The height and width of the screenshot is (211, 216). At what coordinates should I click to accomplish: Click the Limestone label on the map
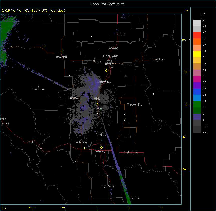38,89
